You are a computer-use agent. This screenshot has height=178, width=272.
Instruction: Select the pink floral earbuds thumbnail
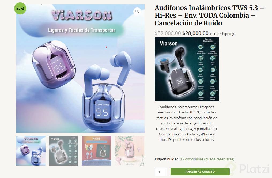[x=130, y=151]
